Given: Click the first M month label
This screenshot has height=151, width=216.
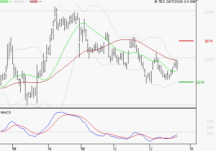Looking at the screenshot, I should pos(14,149).
